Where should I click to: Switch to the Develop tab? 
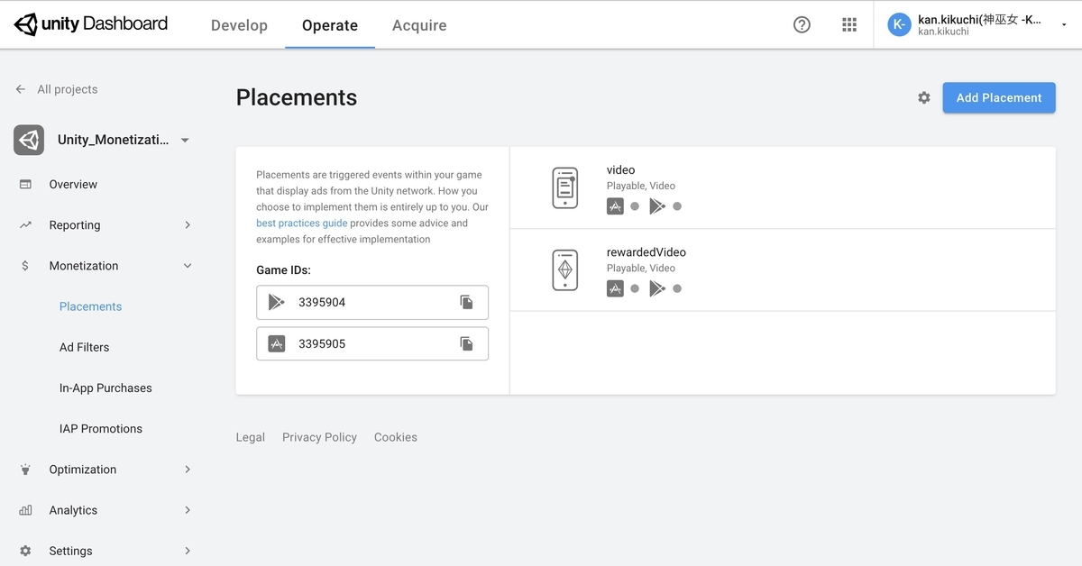239,25
